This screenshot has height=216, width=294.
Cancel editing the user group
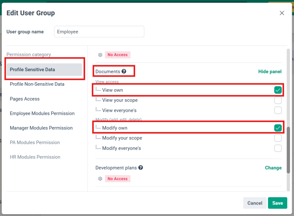[x=255, y=203]
